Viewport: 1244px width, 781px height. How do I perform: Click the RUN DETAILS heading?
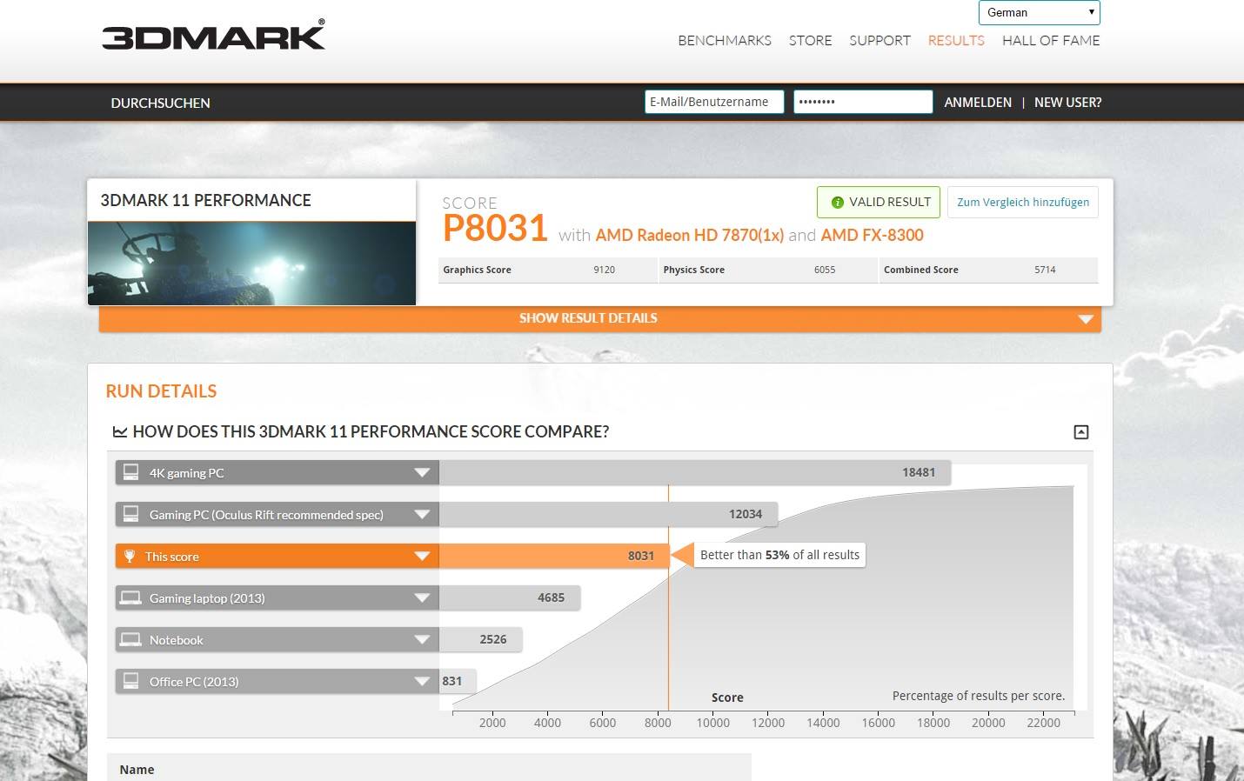(161, 391)
